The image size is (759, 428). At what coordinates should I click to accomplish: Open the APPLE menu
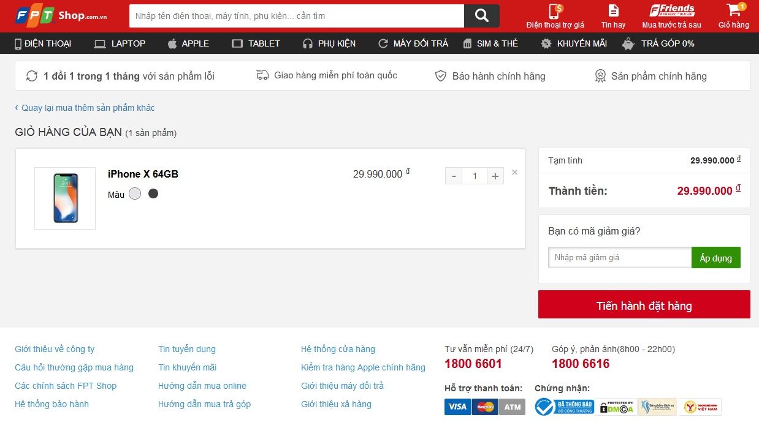188,43
